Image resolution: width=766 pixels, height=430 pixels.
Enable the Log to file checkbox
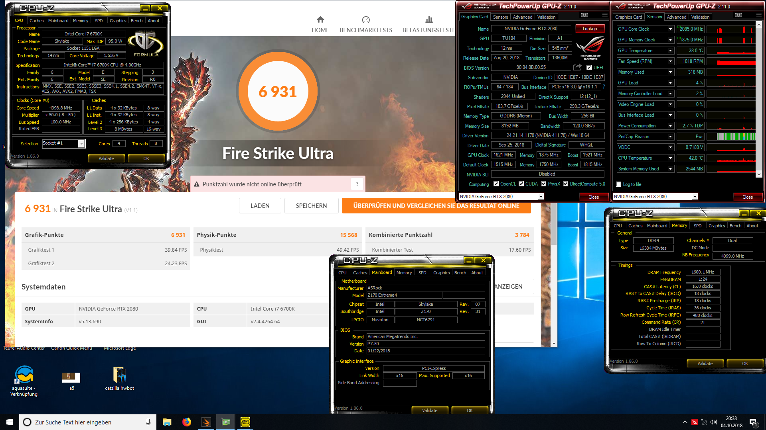click(x=619, y=184)
